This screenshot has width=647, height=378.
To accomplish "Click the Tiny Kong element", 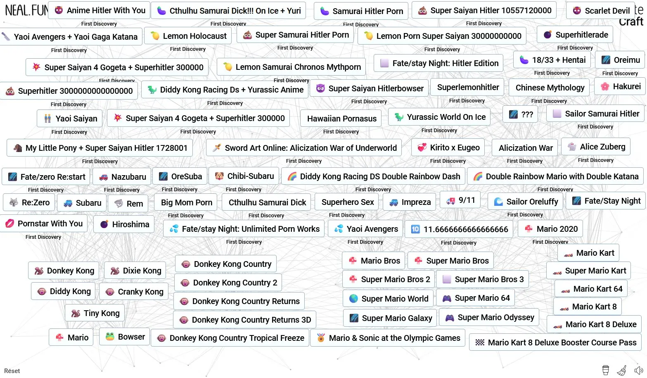I will (x=95, y=313).
